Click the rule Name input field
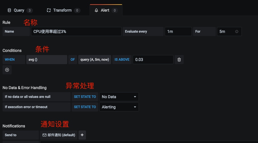The height and width of the screenshot is (143, 258). [x=76, y=31]
